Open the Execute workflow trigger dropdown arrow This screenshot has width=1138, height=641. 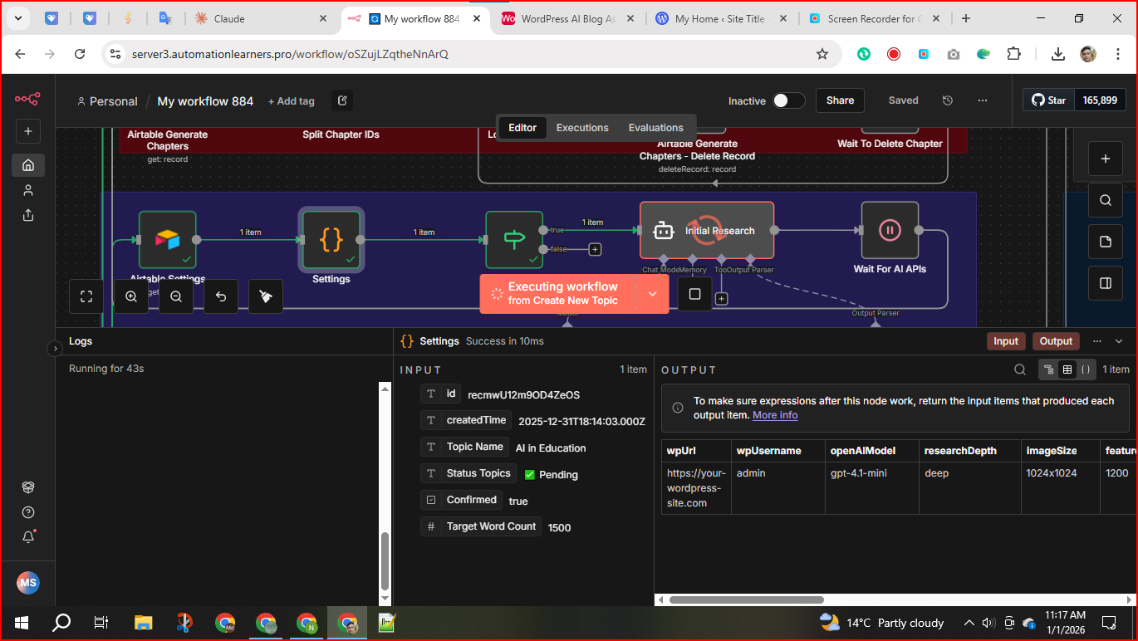[652, 294]
